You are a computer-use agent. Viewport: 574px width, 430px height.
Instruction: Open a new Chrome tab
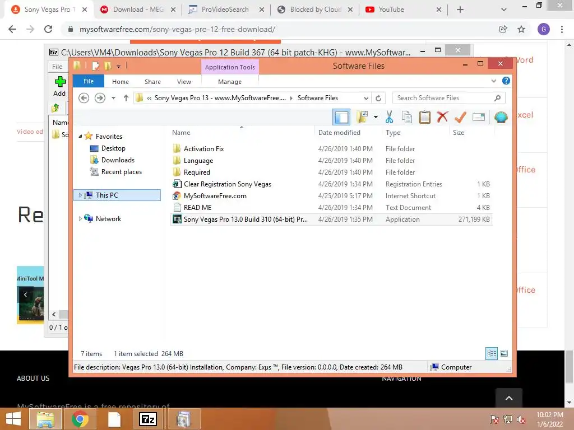click(x=460, y=10)
